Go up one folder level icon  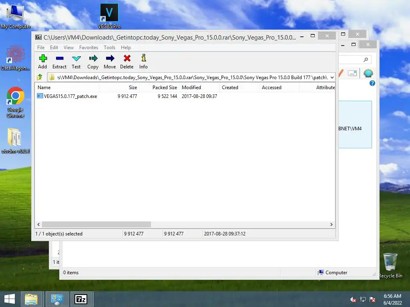tap(40, 77)
